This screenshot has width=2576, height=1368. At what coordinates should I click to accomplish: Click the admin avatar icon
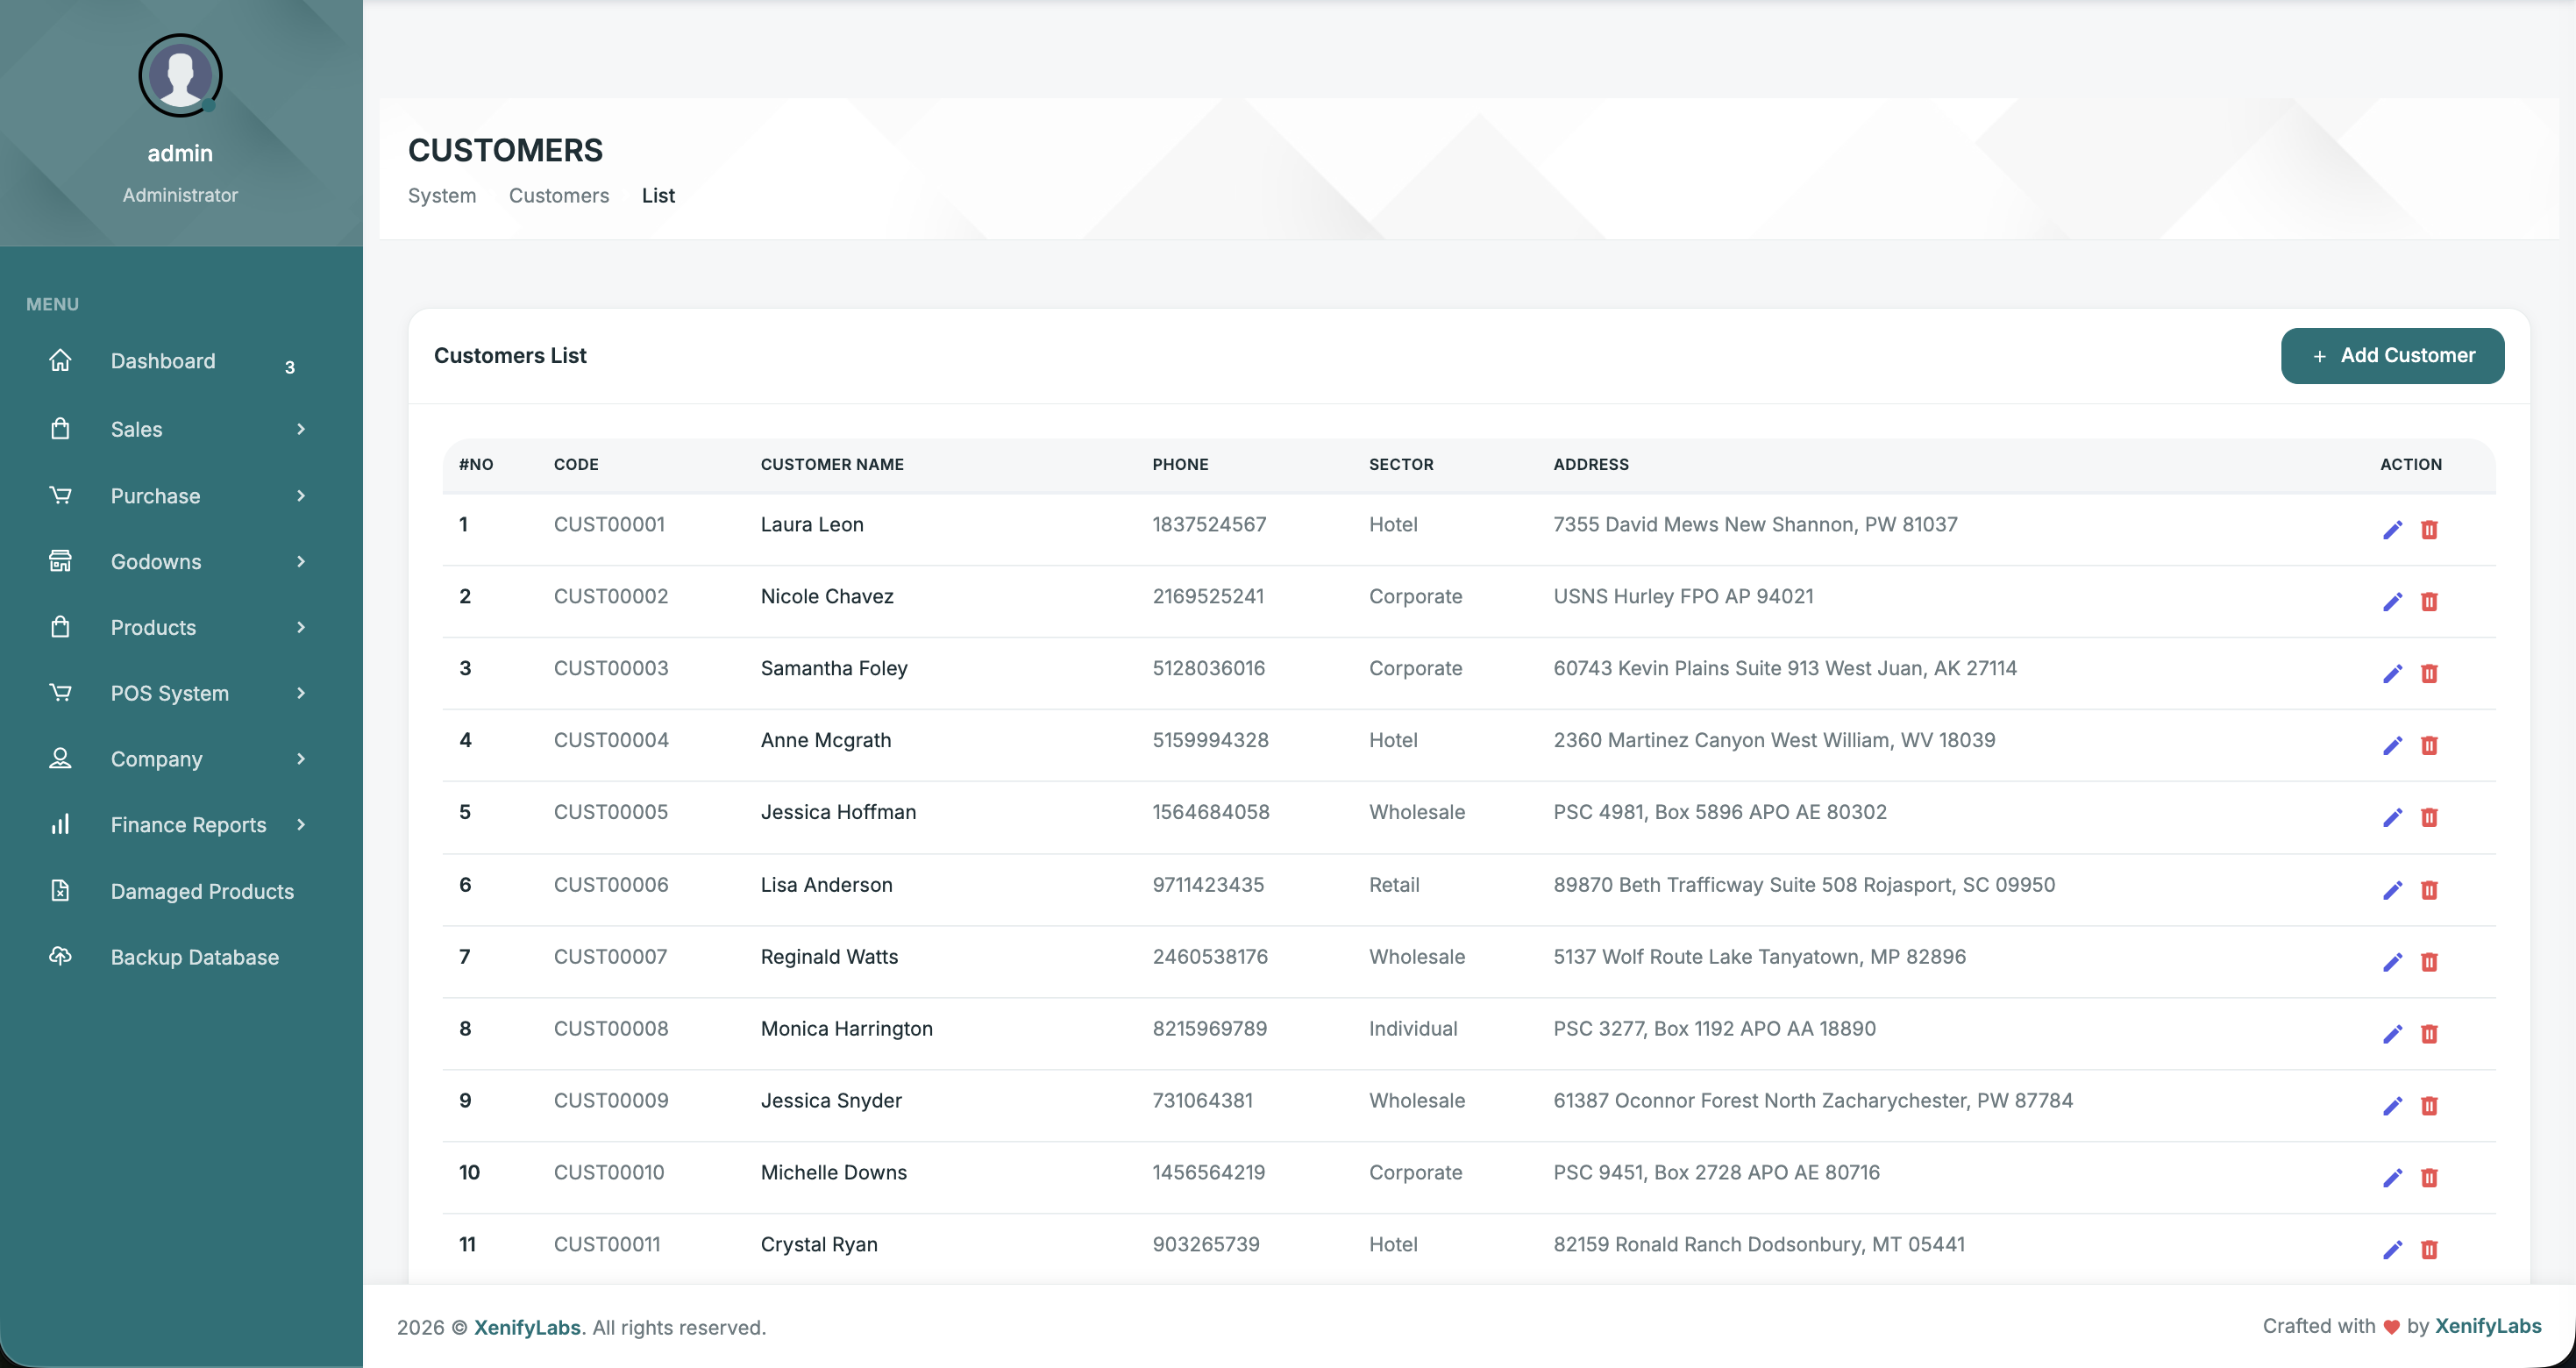[x=180, y=75]
